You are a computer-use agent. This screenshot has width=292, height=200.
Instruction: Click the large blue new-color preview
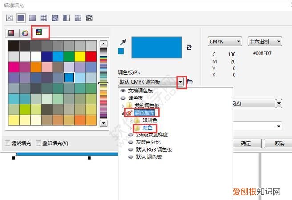156,48
